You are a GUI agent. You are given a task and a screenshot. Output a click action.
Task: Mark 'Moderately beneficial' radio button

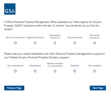tap(55, 43)
